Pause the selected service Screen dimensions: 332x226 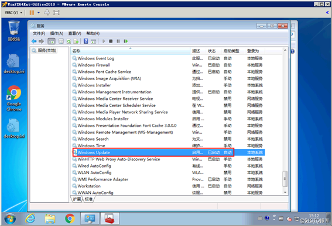[118, 41]
